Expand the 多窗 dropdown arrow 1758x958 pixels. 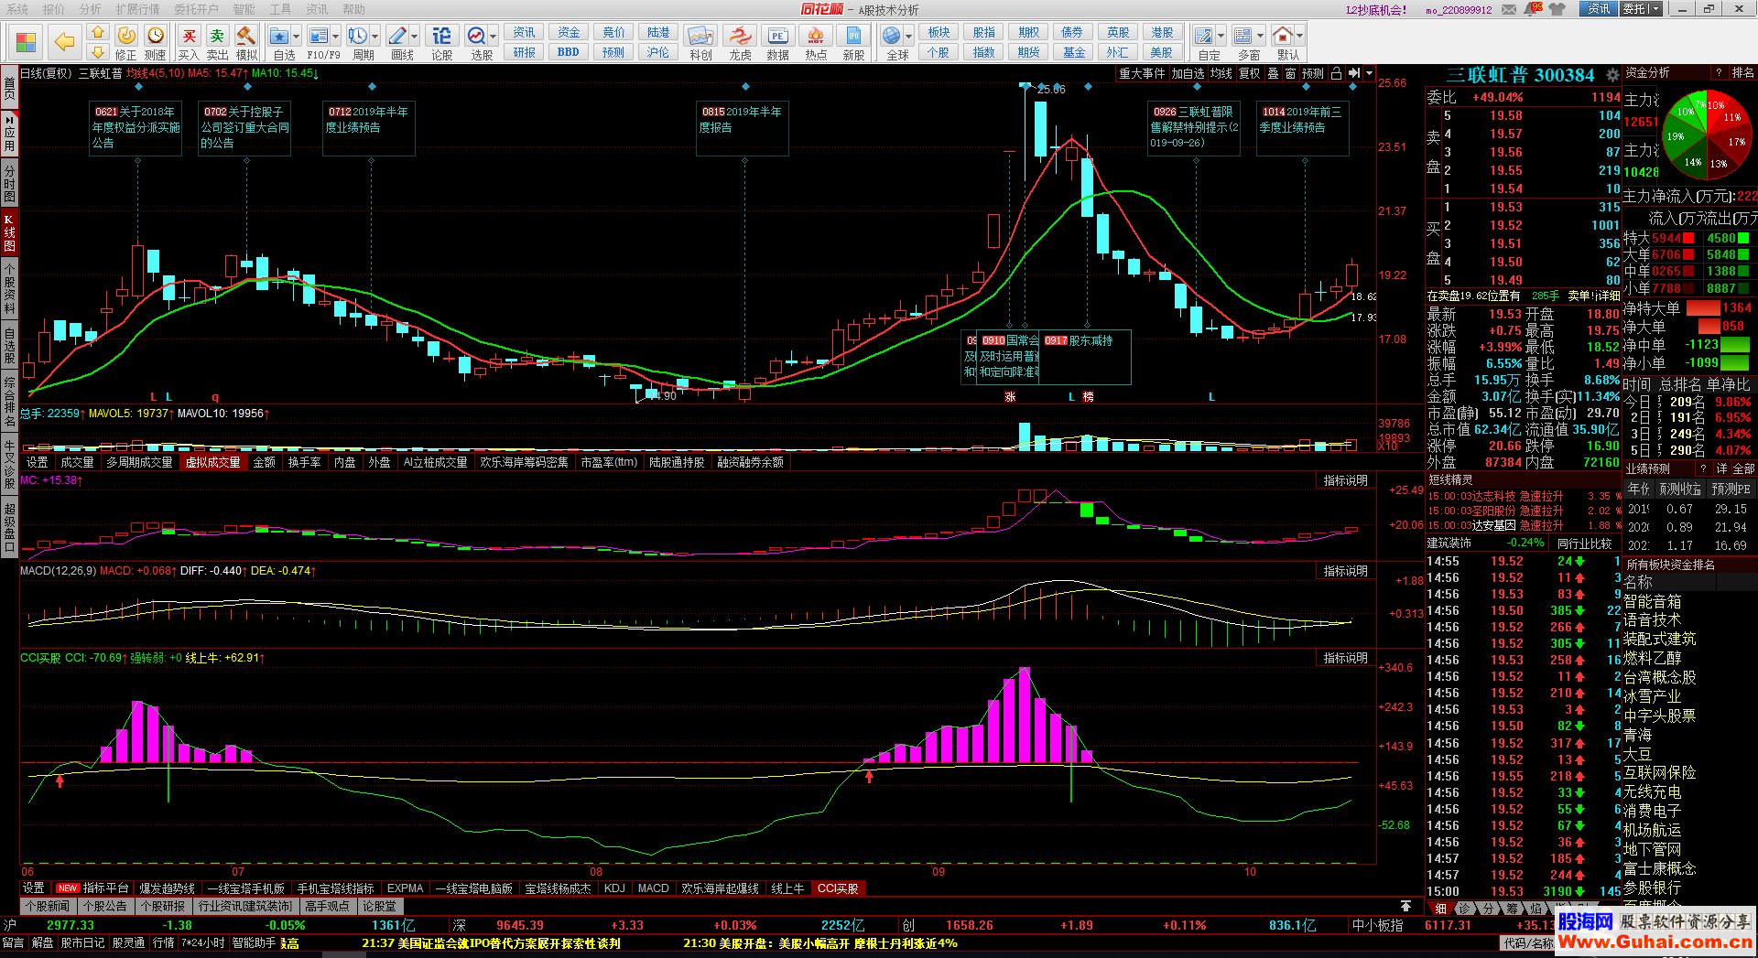pyautogui.click(x=1261, y=37)
